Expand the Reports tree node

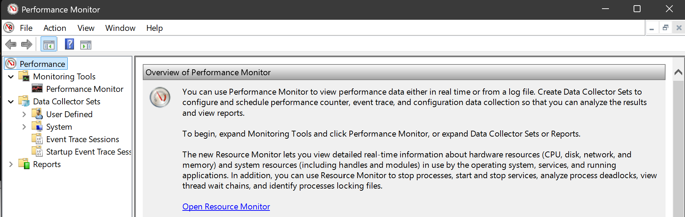point(11,164)
